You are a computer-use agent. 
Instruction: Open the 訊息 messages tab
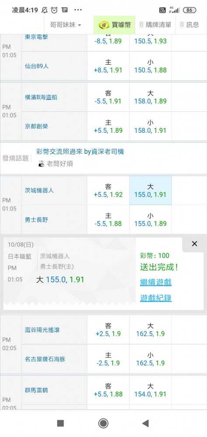[190, 25]
